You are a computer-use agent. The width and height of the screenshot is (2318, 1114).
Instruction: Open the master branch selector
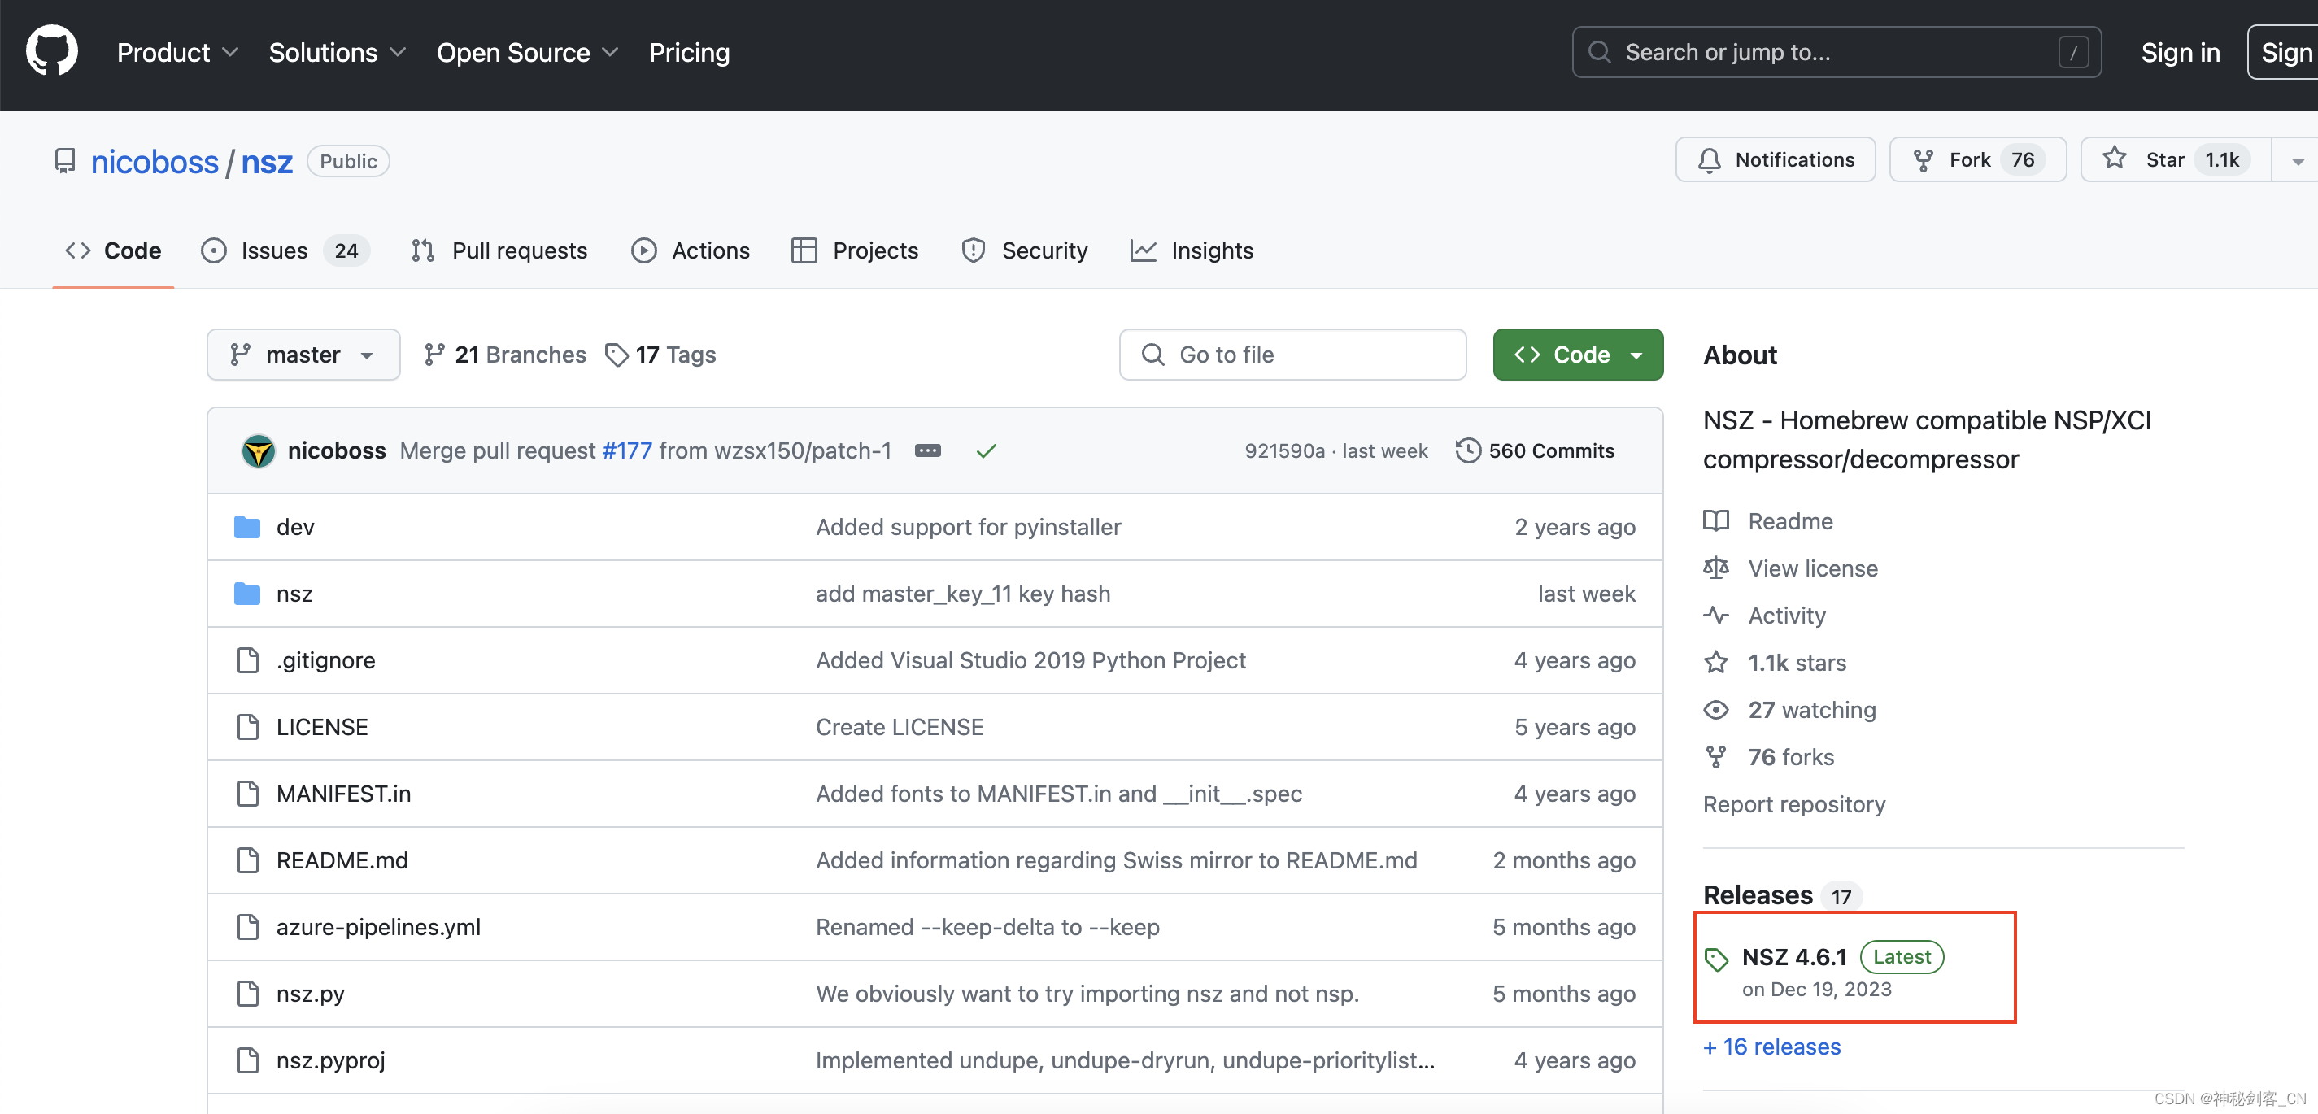303,355
